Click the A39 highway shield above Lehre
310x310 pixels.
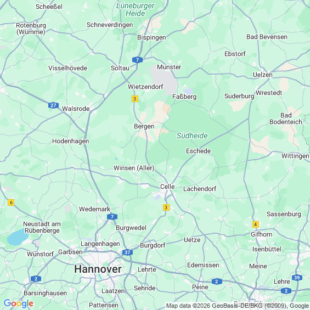pos(297,278)
